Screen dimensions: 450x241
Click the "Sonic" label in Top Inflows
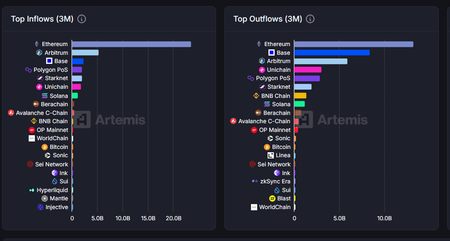click(x=60, y=155)
